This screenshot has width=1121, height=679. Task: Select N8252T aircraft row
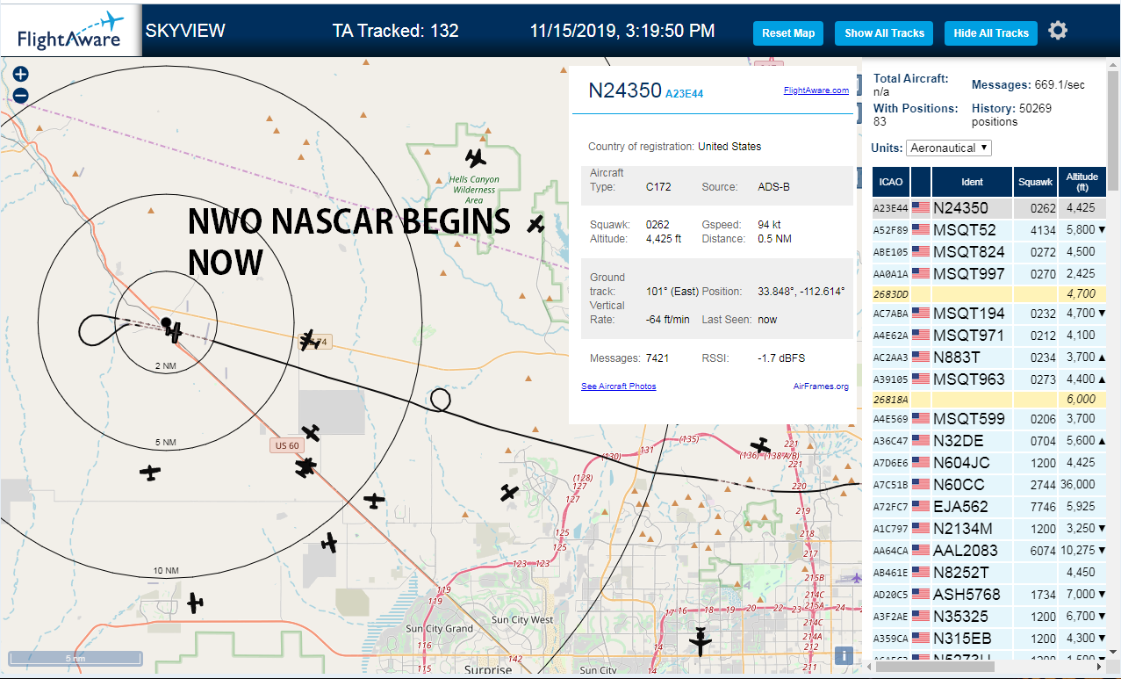[989, 573]
